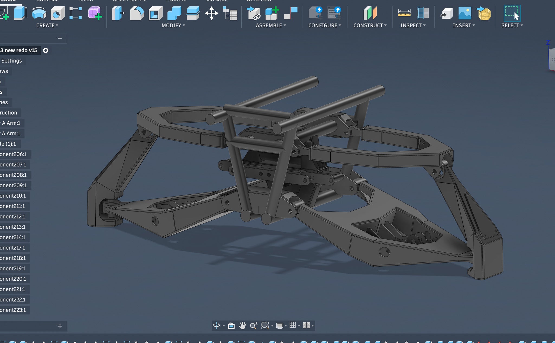The image size is (555, 343).
Task: Open the Grid and Snaps settings
Action: click(293, 325)
